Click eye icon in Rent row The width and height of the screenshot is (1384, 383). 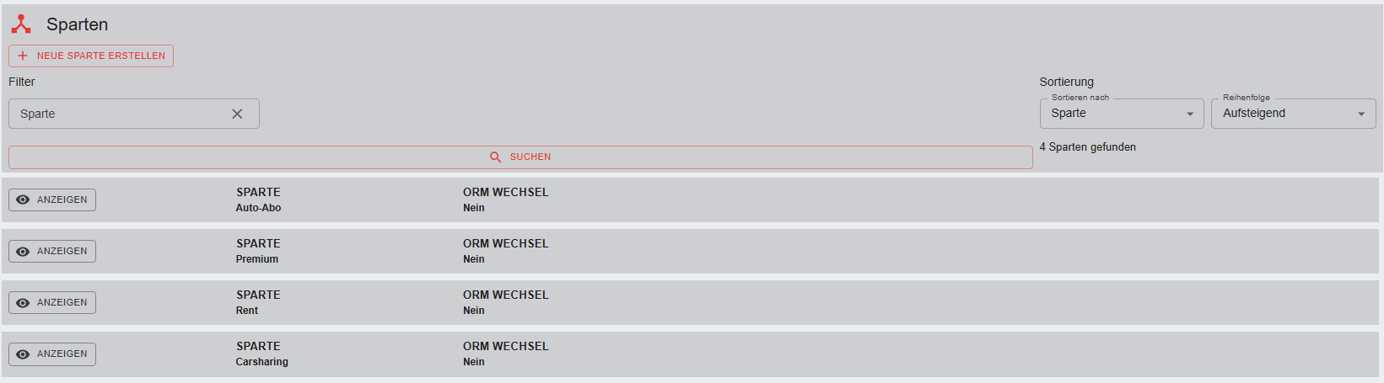pos(23,303)
